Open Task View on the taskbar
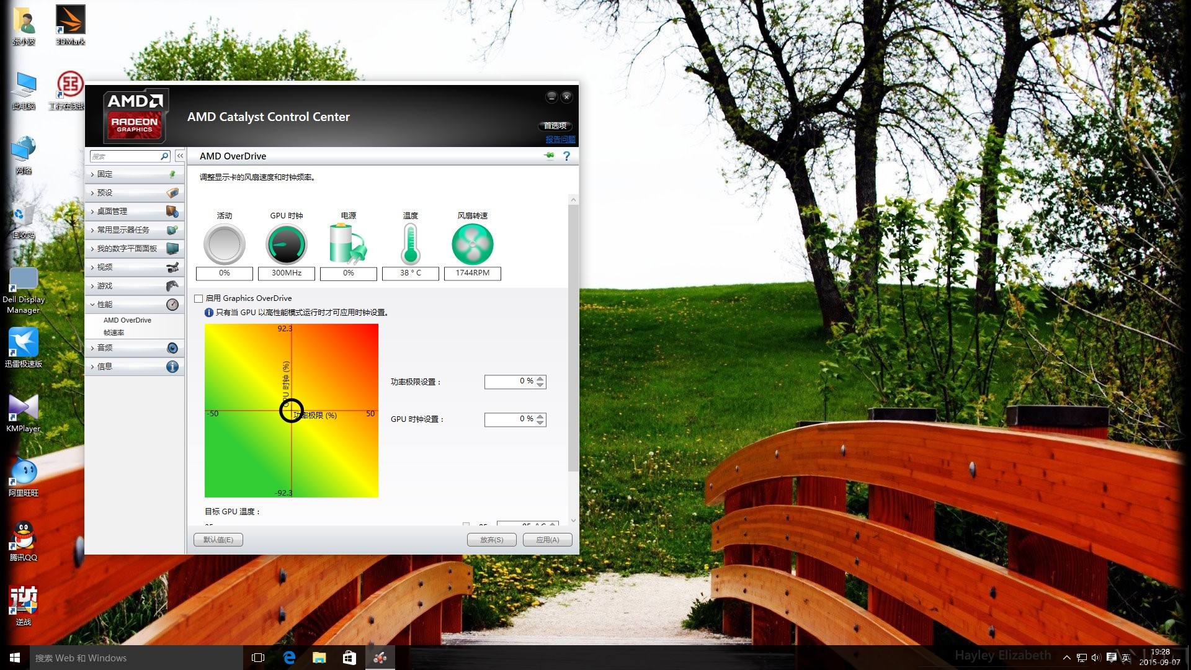Screen dimensions: 1191x670 click(258, 658)
